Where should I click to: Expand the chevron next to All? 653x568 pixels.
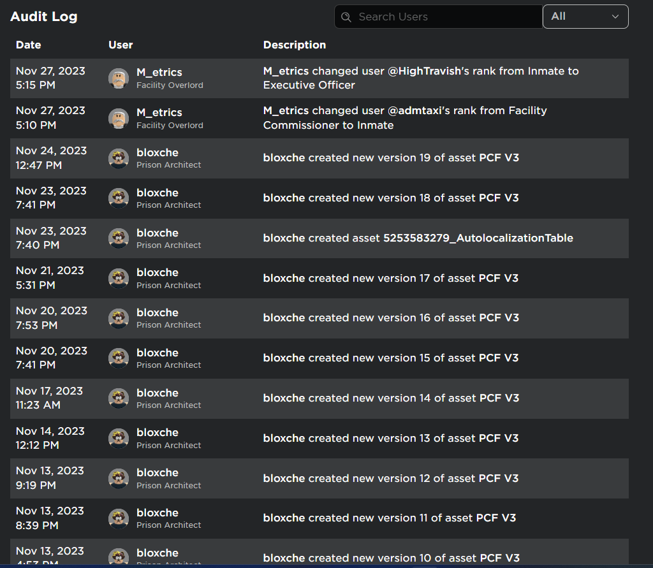coord(614,17)
